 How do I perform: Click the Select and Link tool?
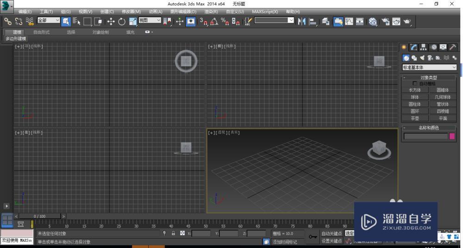pos(7,21)
